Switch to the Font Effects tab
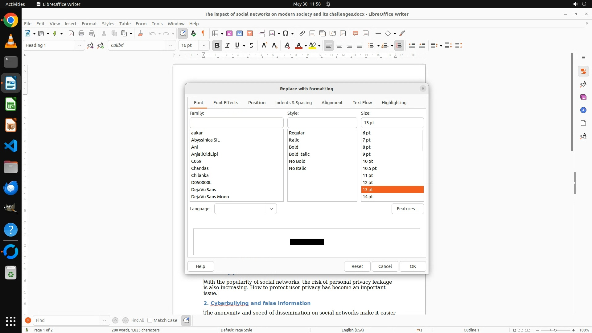The height and width of the screenshot is (333, 592). (226, 103)
